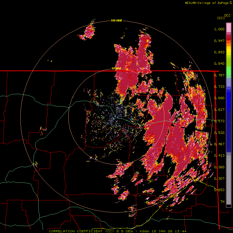Click the 0.840 legend value

click(219, 64)
